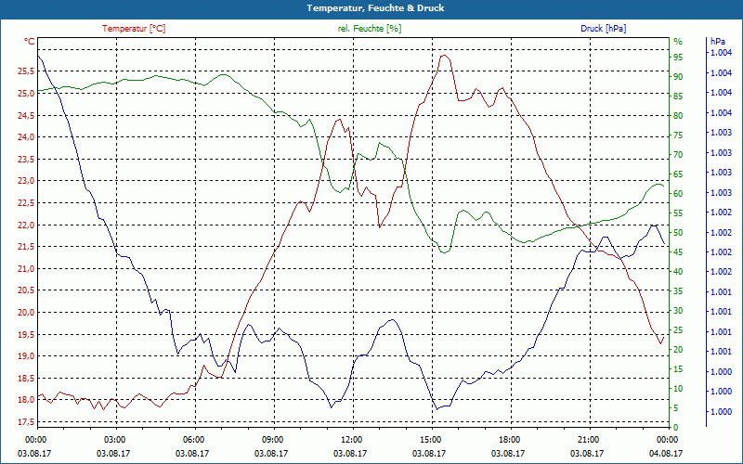Select '60' on the green humidity axis

678,194
